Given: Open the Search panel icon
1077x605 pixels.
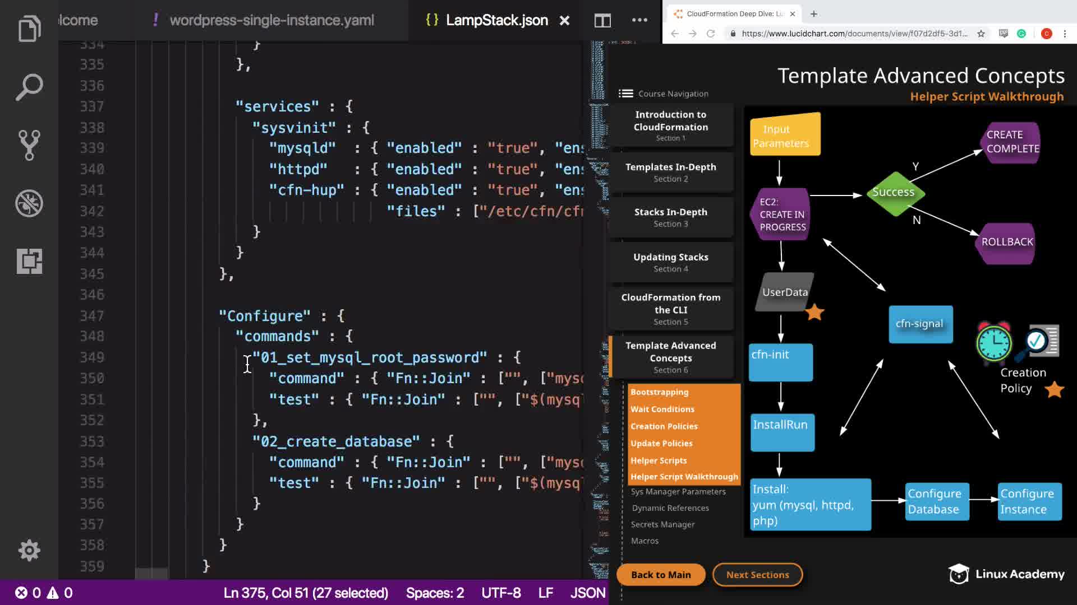Looking at the screenshot, I should point(29,87).
